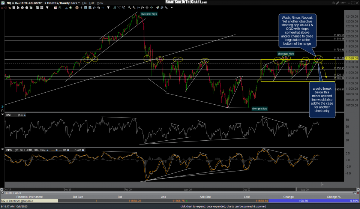Click the redo arrow in chart toolbar
This screenshot has height=209, width=360.
[x=99, y=8]
